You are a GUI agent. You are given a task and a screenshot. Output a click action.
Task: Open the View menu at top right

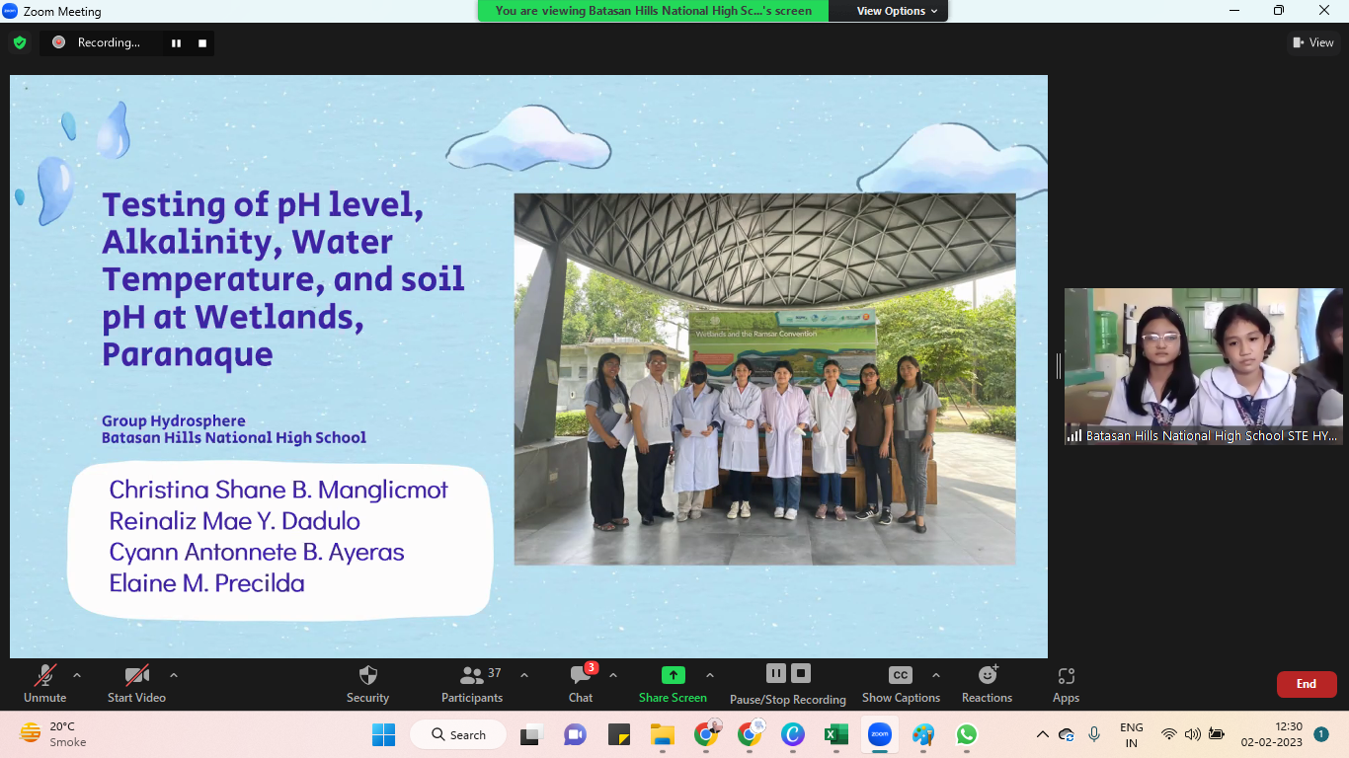1313,42
